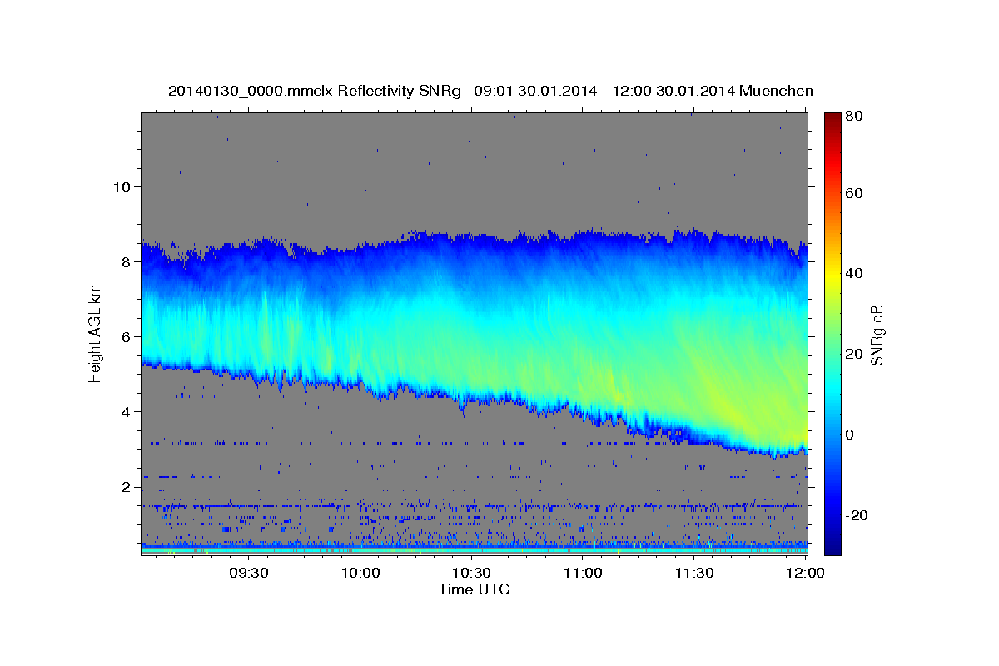Click the Time UTC axis title
The height and width of the screenshot is (666, 999).
[x=474, y=589]
